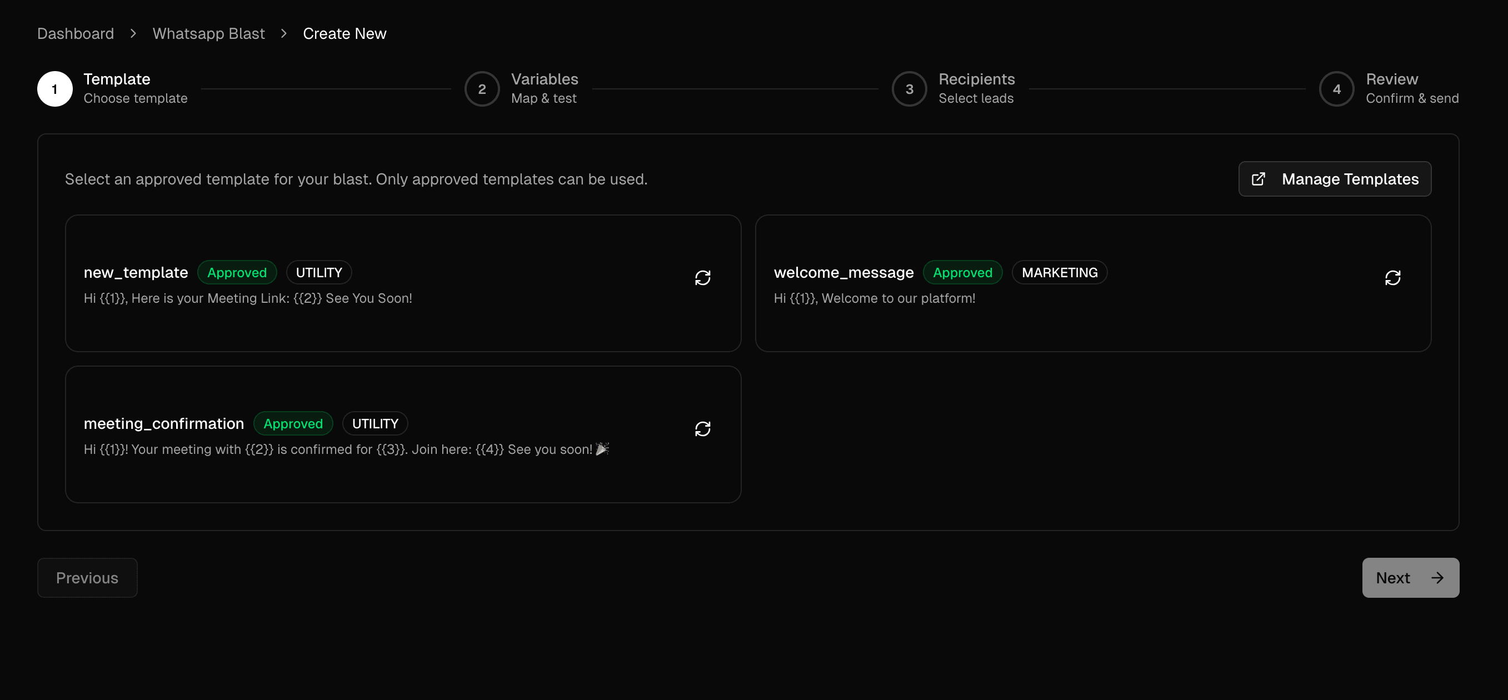
Task: Refresh the new_template card
Action: coord(702,277)
